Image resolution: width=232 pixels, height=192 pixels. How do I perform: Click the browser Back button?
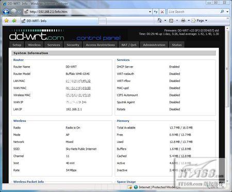coord(6,12)
